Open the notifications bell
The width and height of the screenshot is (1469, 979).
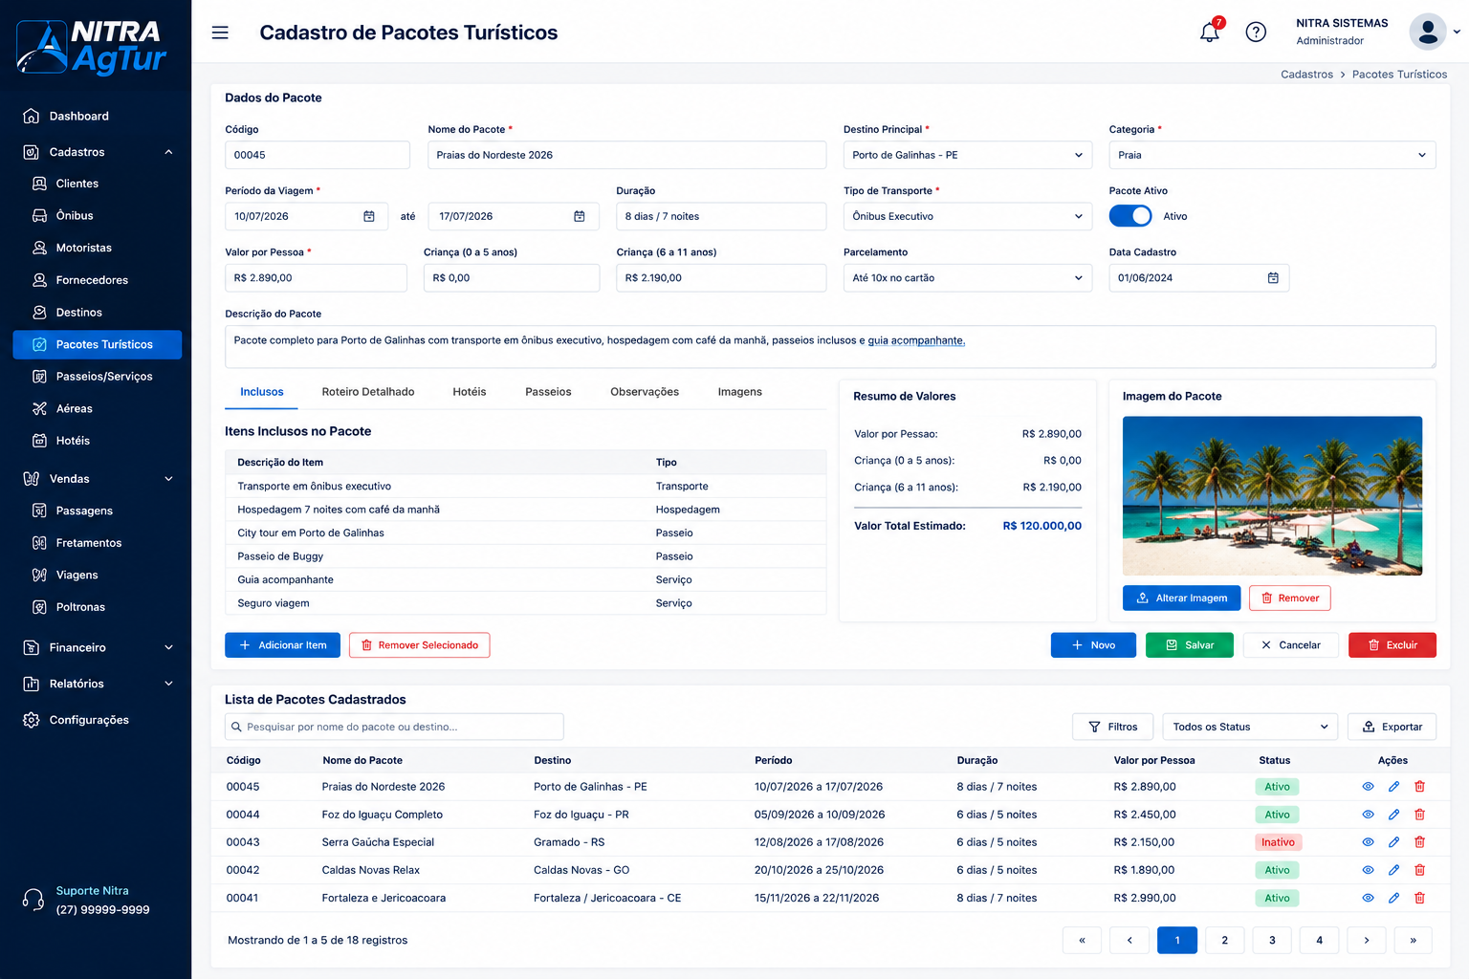[x=1210, y=32]
